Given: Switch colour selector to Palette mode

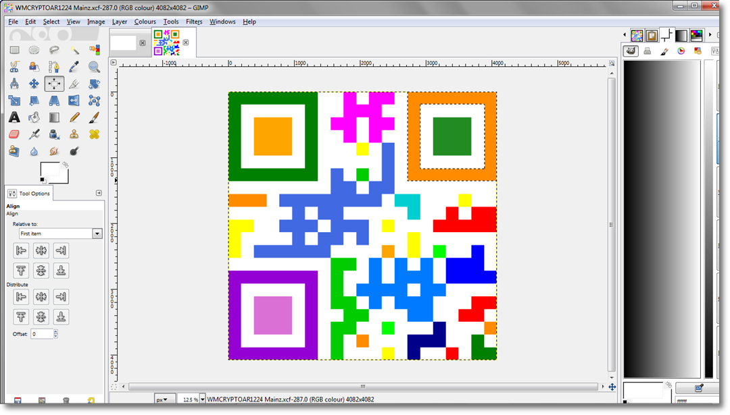Looking at the screenshot, I should pos(698,51).
